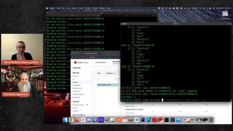Open the Toolbelt menu
This screenshot has height=131, width=233.
tap(95, 8)
